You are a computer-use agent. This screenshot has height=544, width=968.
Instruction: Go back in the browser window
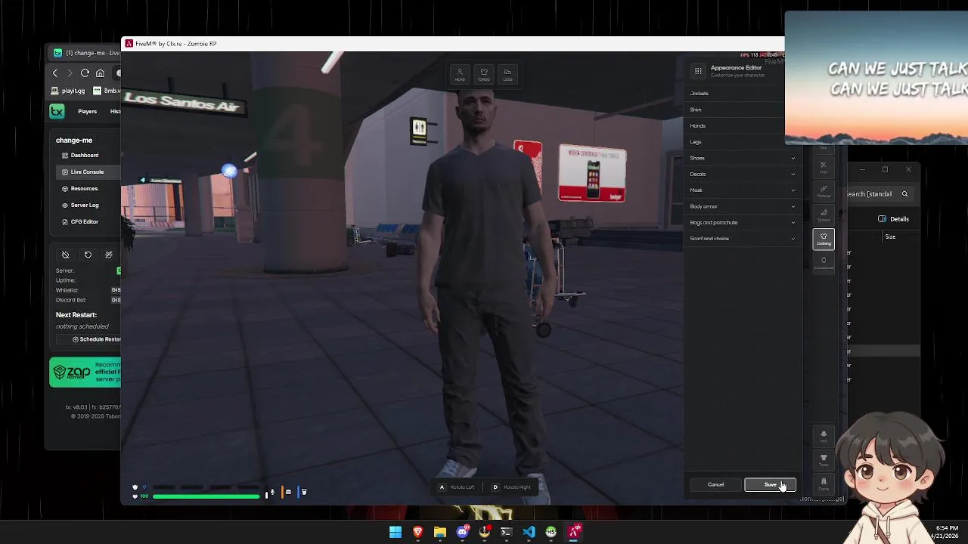click(55, 73)
